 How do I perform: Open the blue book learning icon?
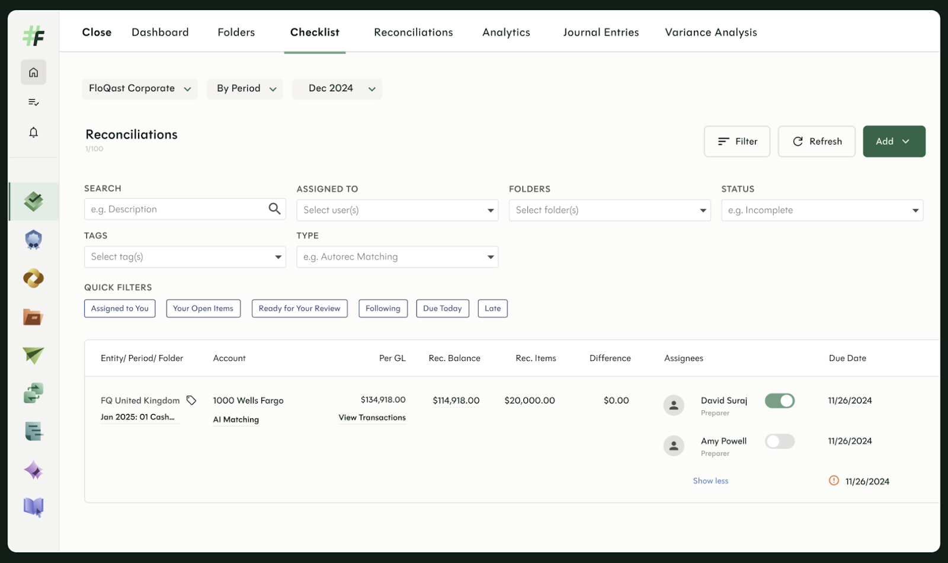pos(34,508)
